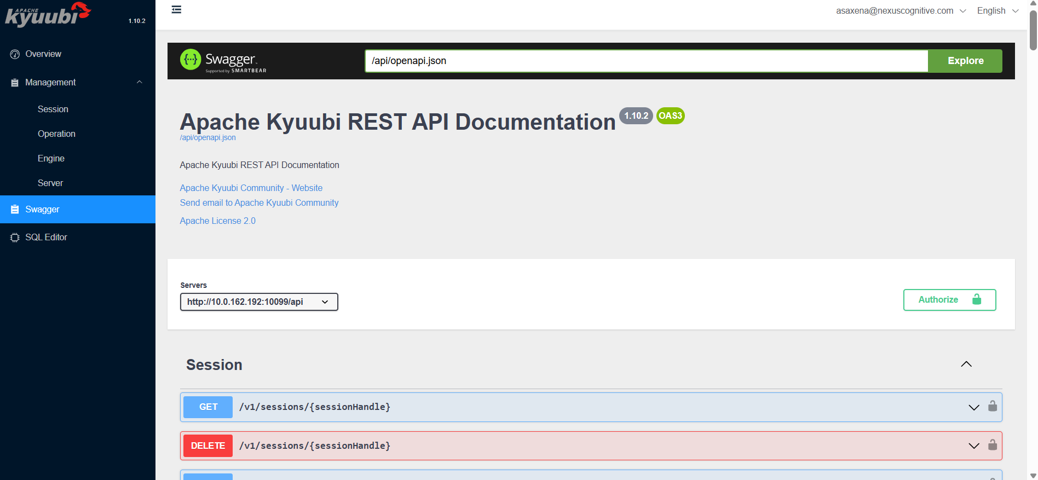Open the Operation page in sidebar
1038x480 pixels.
click(x=78, y=134)
